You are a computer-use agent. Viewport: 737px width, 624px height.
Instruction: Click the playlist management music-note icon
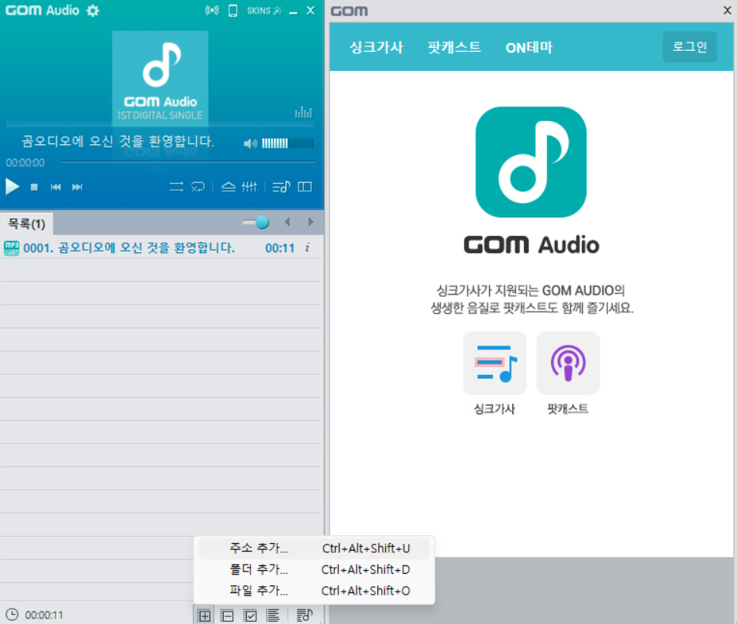[x=305, y=615]
